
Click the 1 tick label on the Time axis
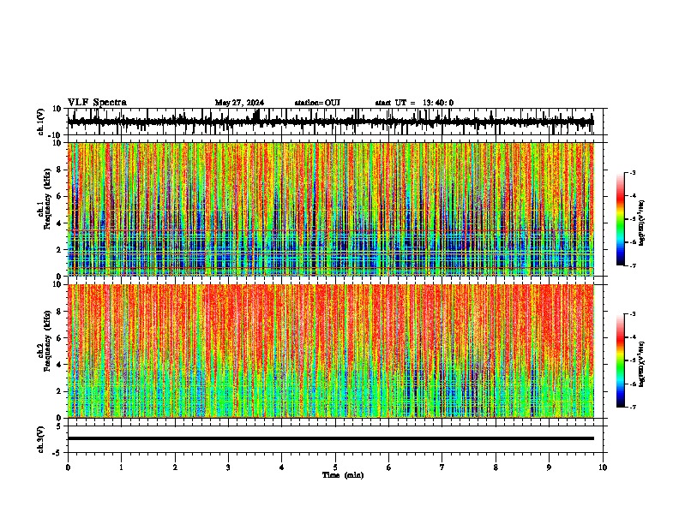(x=121, y=467)
